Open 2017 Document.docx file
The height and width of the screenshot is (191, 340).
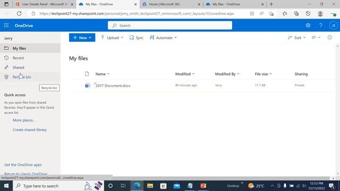(x=113, y=86)
